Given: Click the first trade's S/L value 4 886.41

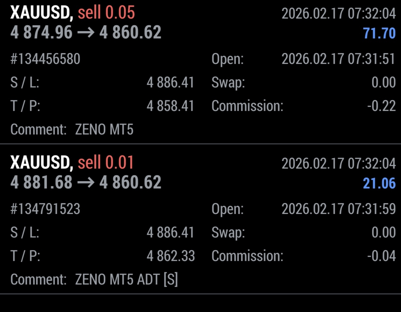Looking at the screenshot, I should coord(170,83).
